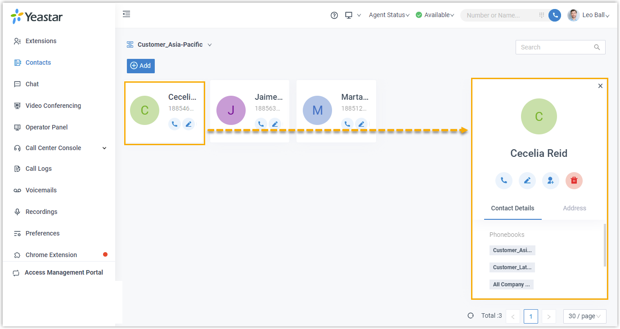Open 30 / page size selector

tap(584, 316)
